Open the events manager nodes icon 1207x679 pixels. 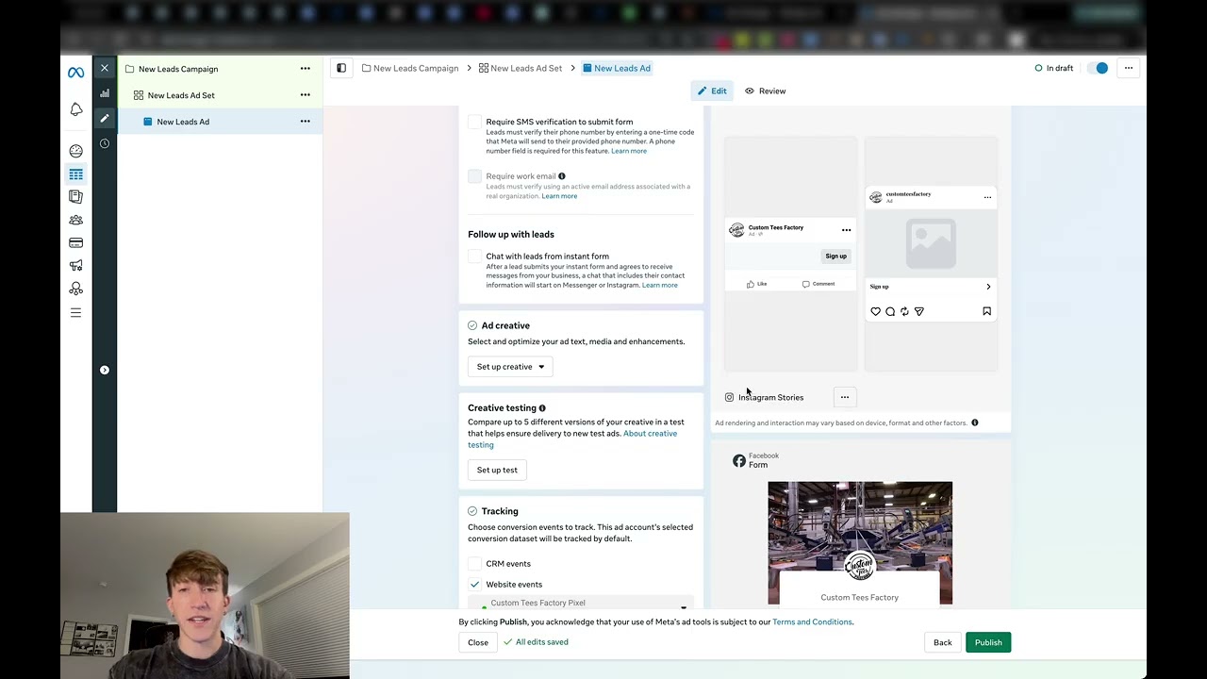(75, 289)
